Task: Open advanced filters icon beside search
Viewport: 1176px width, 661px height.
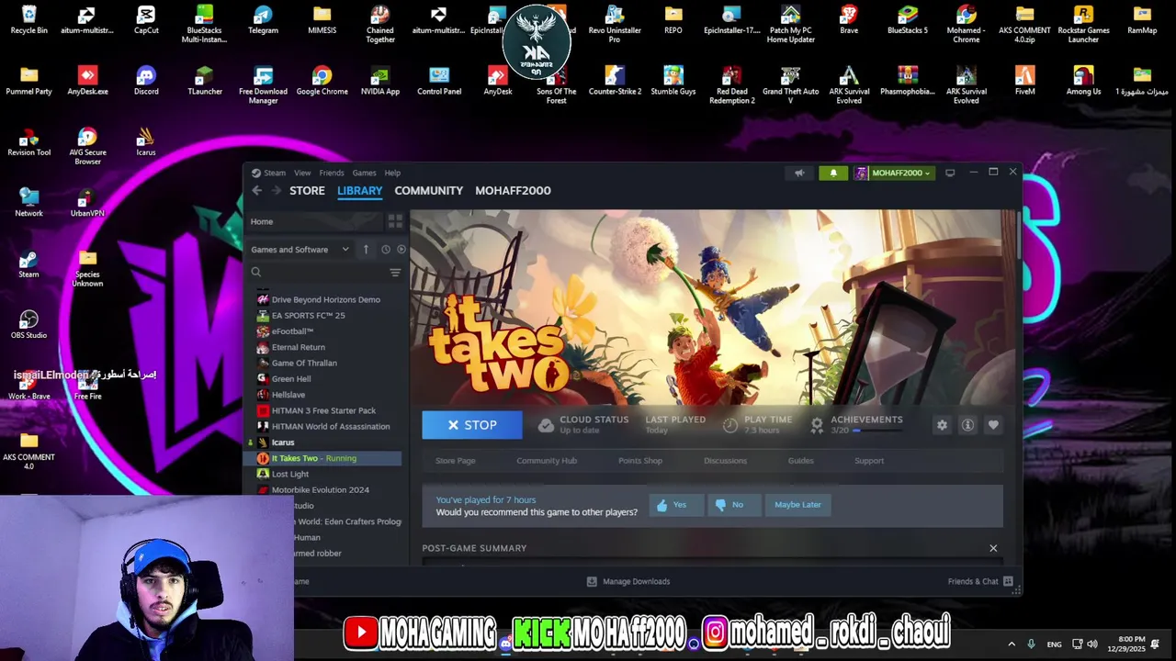Action: [395, 273]
